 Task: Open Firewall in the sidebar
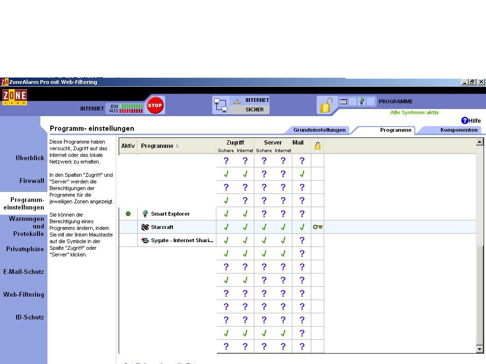coord(32,181)
